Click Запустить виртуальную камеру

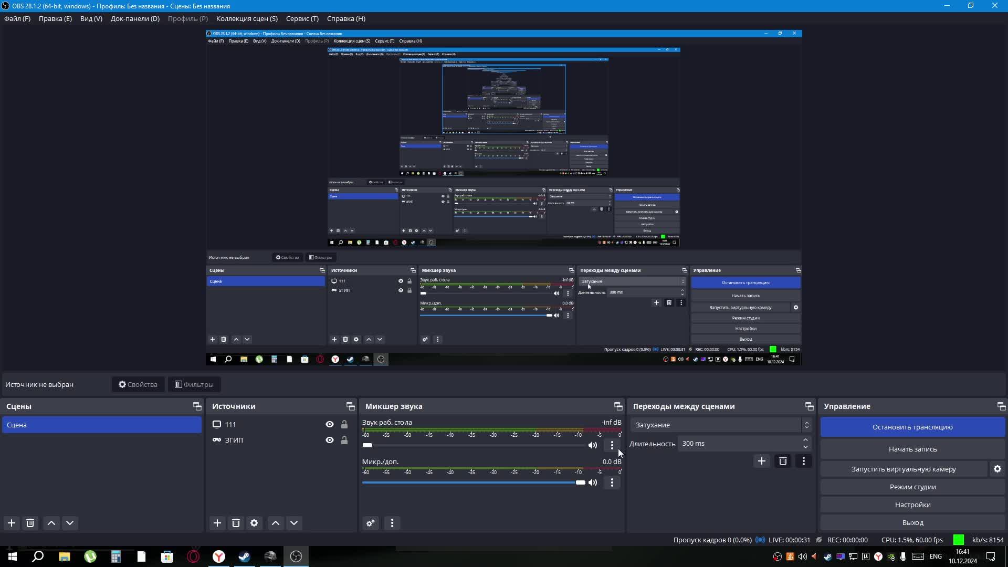pos(904,469)
